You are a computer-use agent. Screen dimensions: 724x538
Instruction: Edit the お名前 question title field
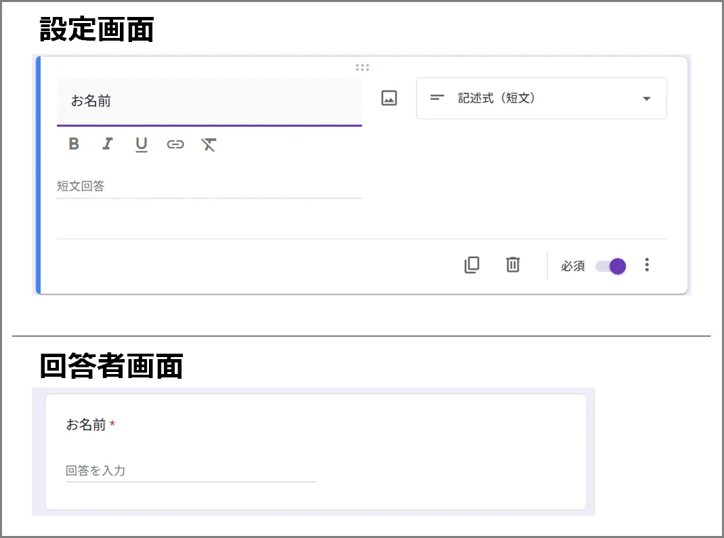[209, 102]
